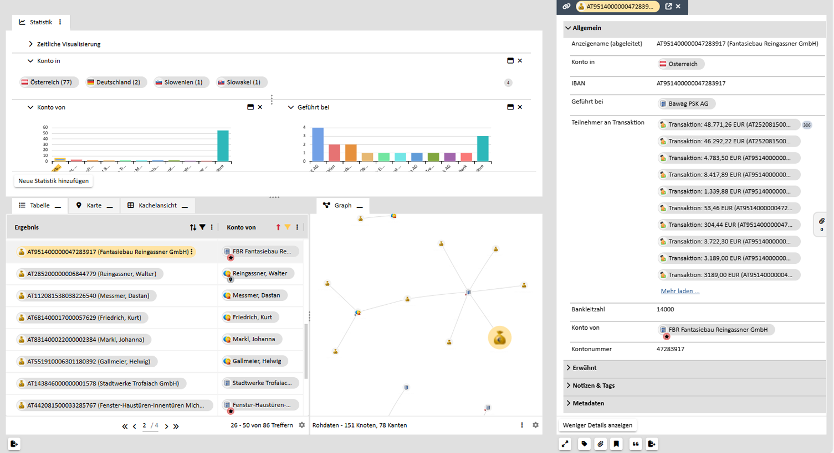
Task: Open attachments side tab with paperclip
Action: tap(821, 224)
